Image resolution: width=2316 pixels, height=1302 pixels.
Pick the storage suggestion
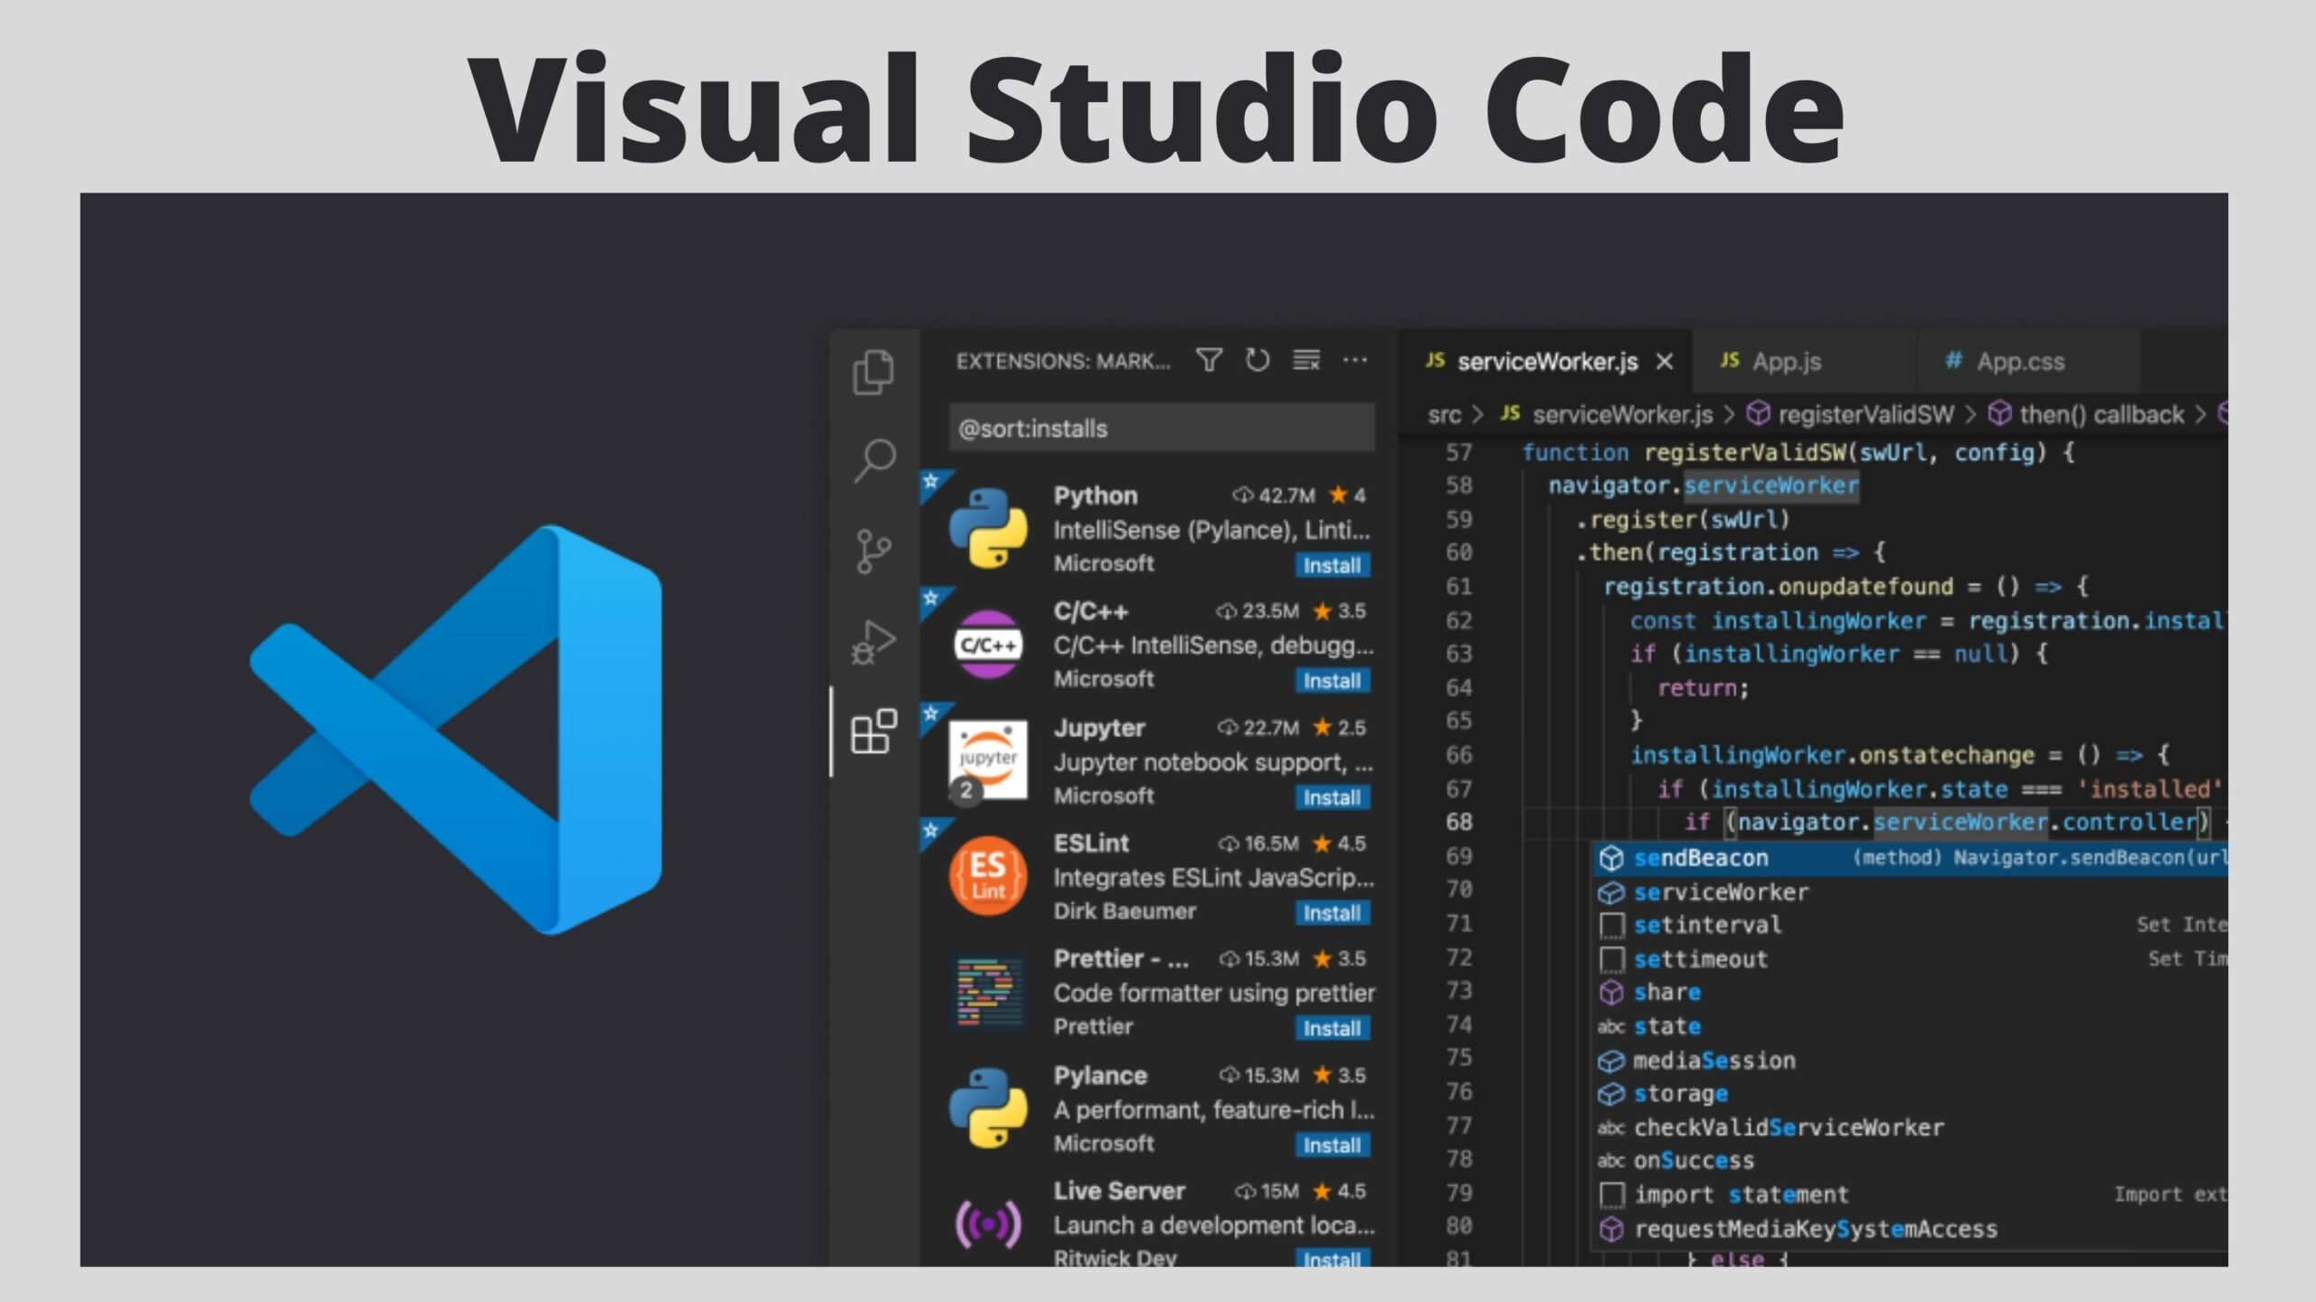point(1910,1094)
